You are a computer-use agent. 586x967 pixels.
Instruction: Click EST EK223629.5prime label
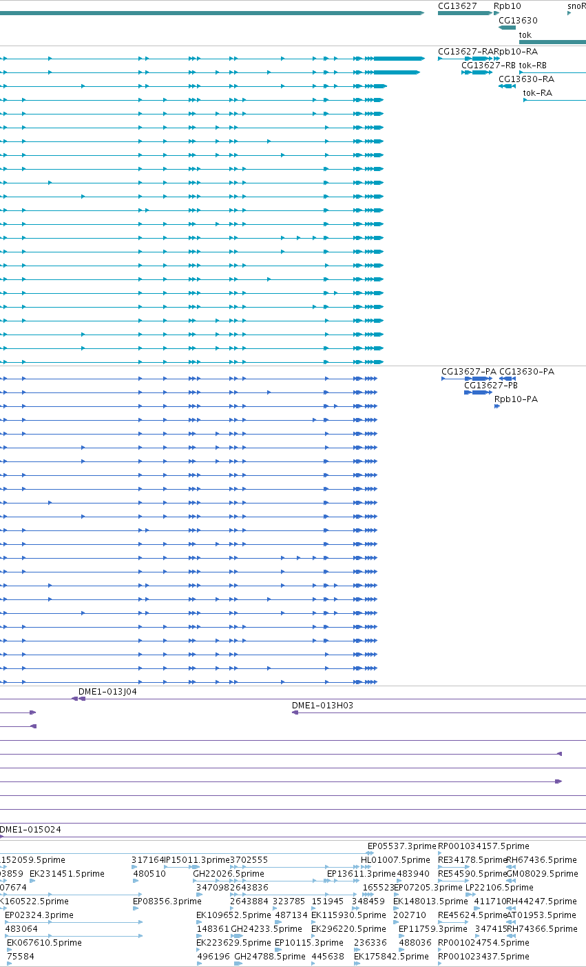(x=233, y=943)
